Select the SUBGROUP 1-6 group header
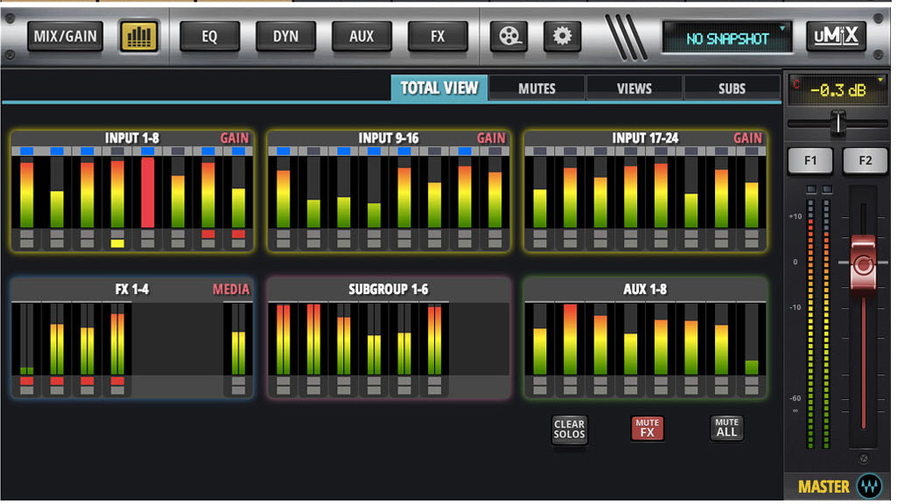The width and height of the screenshot is (897, 504). pos(389,290)
